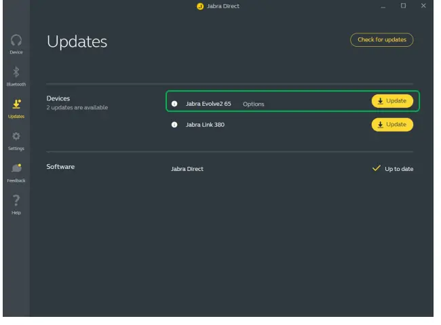Click '2 updates are available' text
441x325 pixels.
click(77, 107)
